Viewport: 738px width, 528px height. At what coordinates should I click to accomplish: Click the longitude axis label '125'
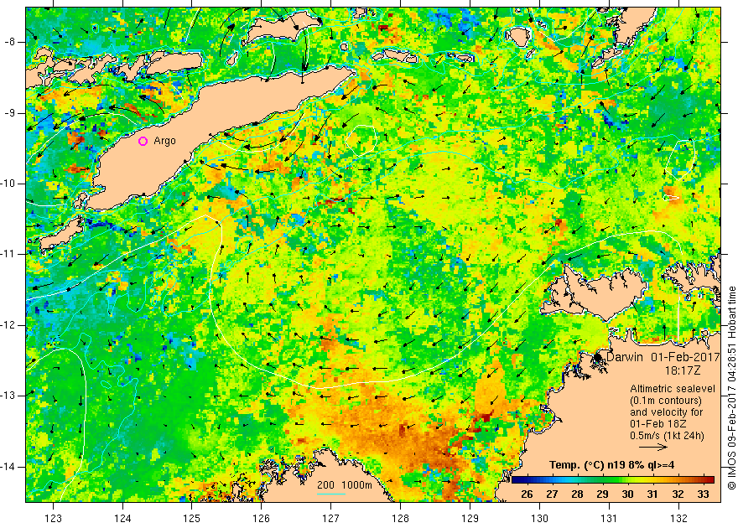191,518
